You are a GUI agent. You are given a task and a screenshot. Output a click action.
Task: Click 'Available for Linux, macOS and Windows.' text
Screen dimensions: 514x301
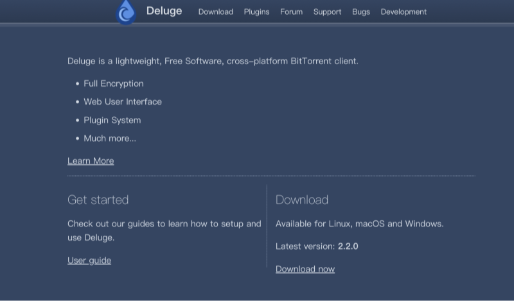click(x=360, y=224)
